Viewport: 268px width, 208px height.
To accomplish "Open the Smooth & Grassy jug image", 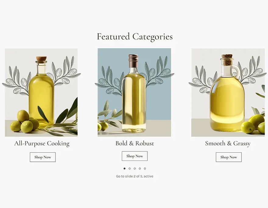I will [228, 92].
